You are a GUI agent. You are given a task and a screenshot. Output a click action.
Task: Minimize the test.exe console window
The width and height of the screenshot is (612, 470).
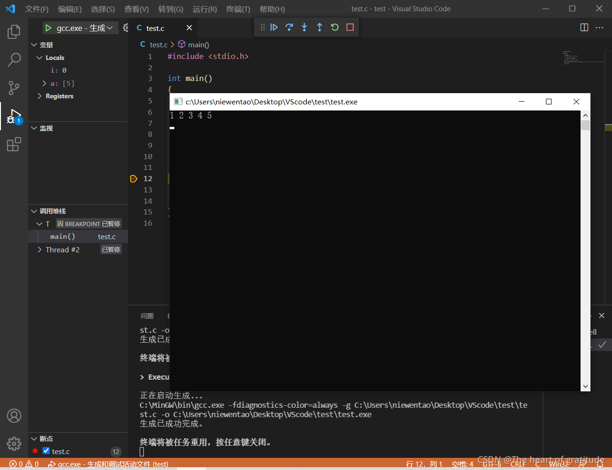(x=522, y=102)
